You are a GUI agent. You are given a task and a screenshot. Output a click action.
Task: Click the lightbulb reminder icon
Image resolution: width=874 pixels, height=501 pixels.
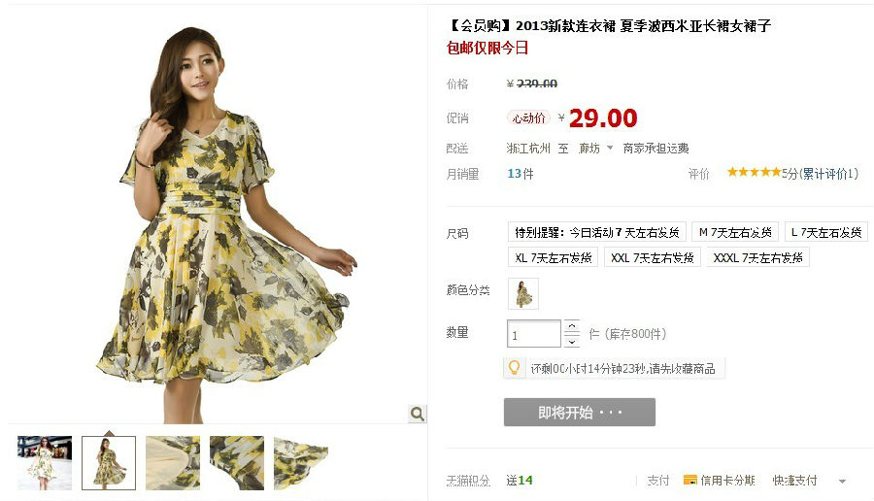point(514,368)
